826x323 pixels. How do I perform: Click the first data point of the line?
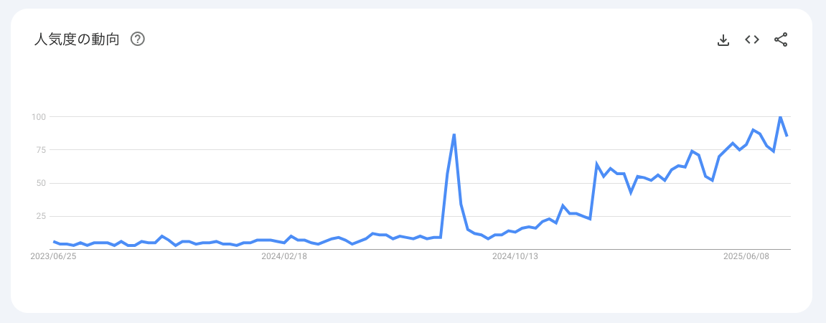pyautogui.click(x=54, y=241)
